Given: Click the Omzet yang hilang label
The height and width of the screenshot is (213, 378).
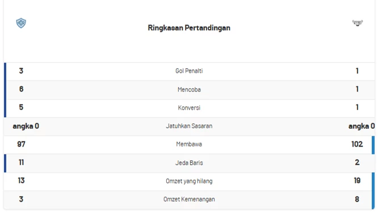Looking at the screenshot, I should point(189,181).
